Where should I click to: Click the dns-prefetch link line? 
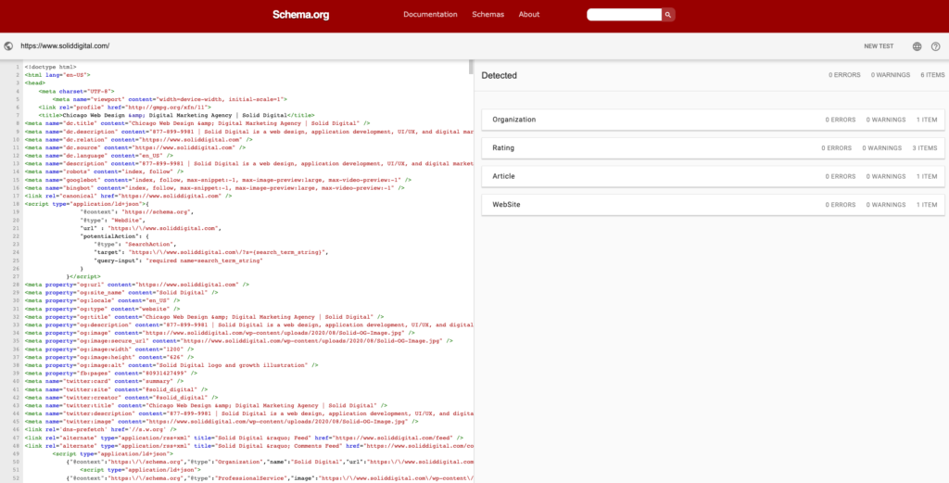click(100, 430)
